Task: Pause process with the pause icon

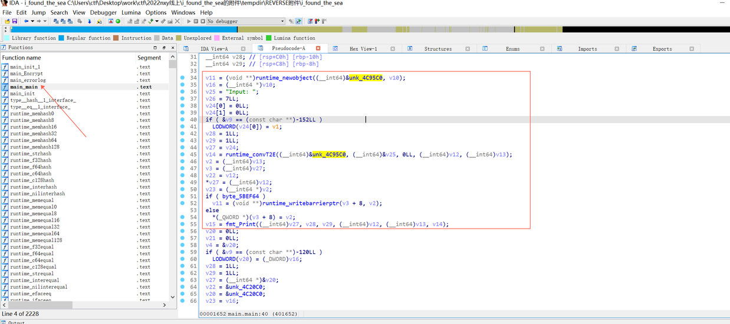Action: [196, 21]
